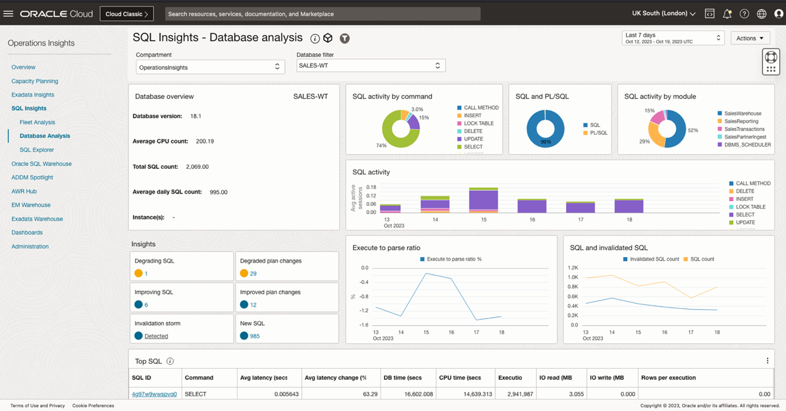The width and height of the screenshot is (786, 411).
Task: Sort by the DB time column header
Action: (408, 378)
